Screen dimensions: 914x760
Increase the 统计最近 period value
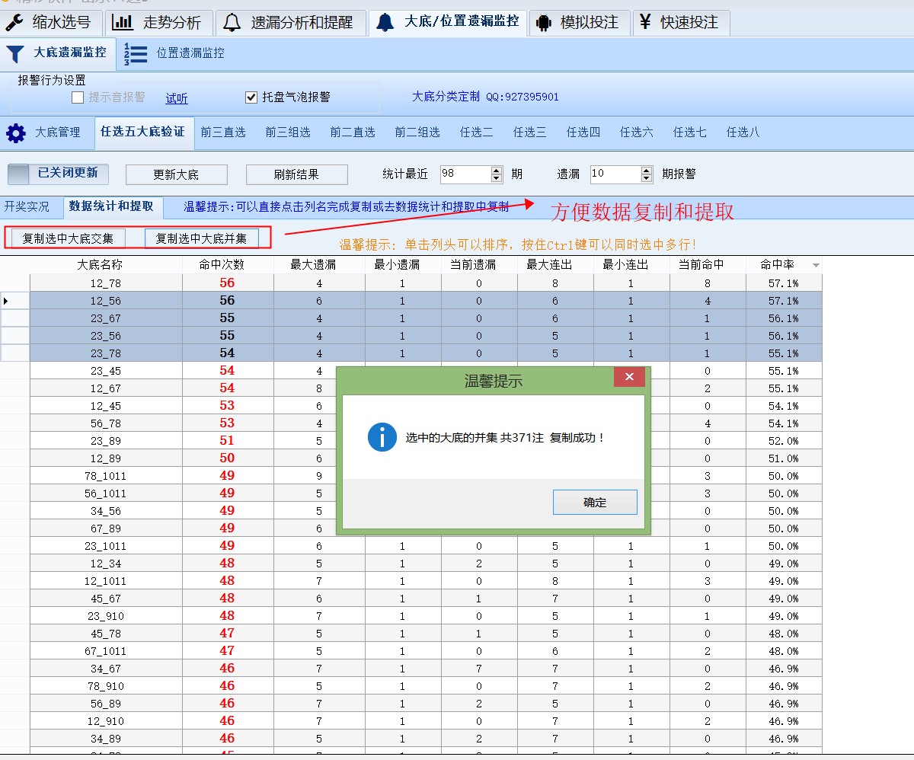click(x=494, y=169)
